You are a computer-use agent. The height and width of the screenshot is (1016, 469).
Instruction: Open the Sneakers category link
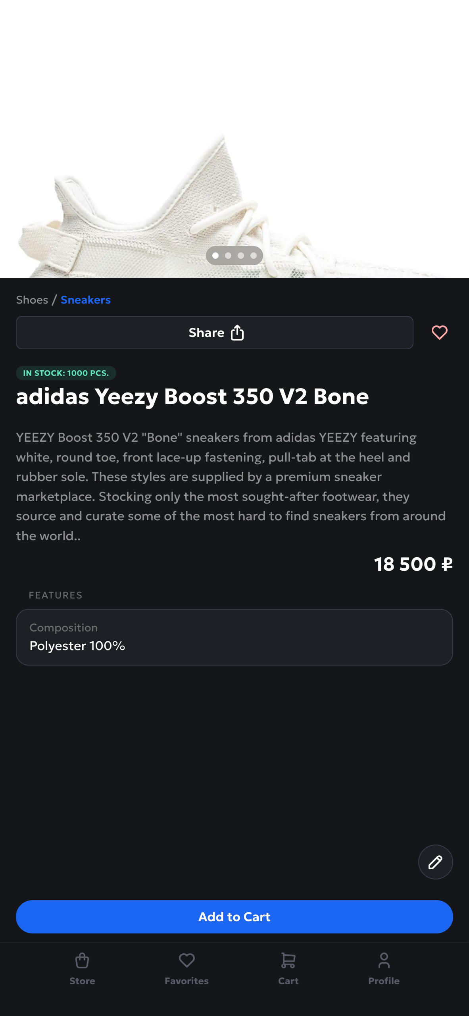(x=86, y=300)
